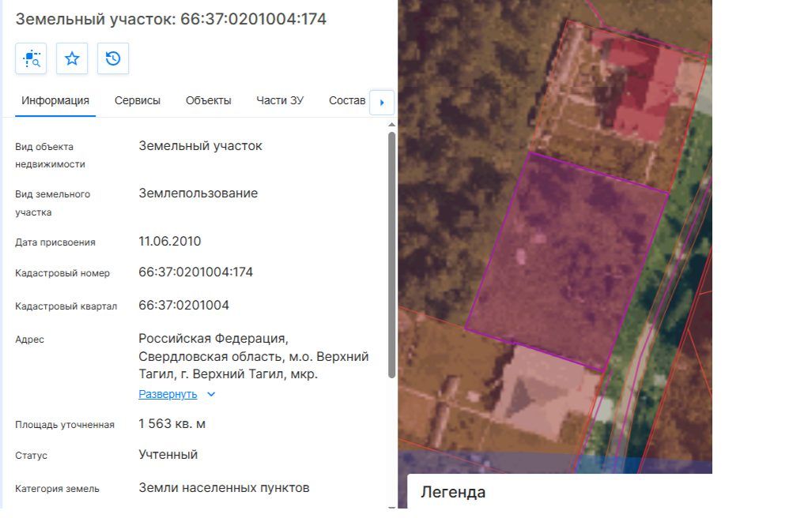Screen dimensions: 808x518
Task: Click the chevron next to Развернуть
Action: click(x=211, y=394)
